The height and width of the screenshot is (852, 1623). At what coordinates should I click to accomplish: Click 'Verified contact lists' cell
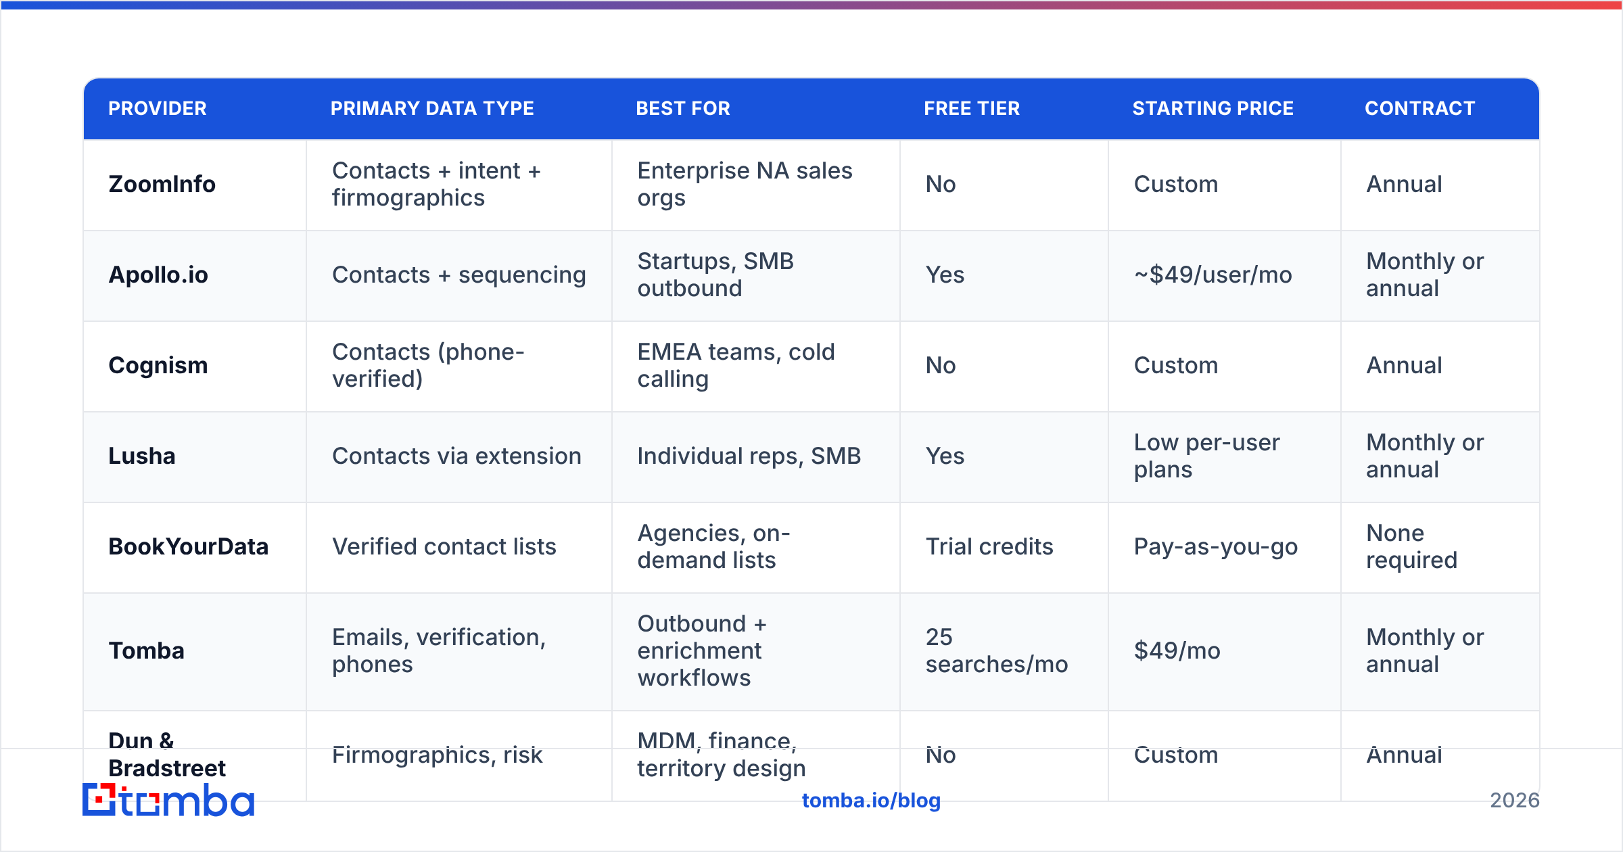coord(459,547)
